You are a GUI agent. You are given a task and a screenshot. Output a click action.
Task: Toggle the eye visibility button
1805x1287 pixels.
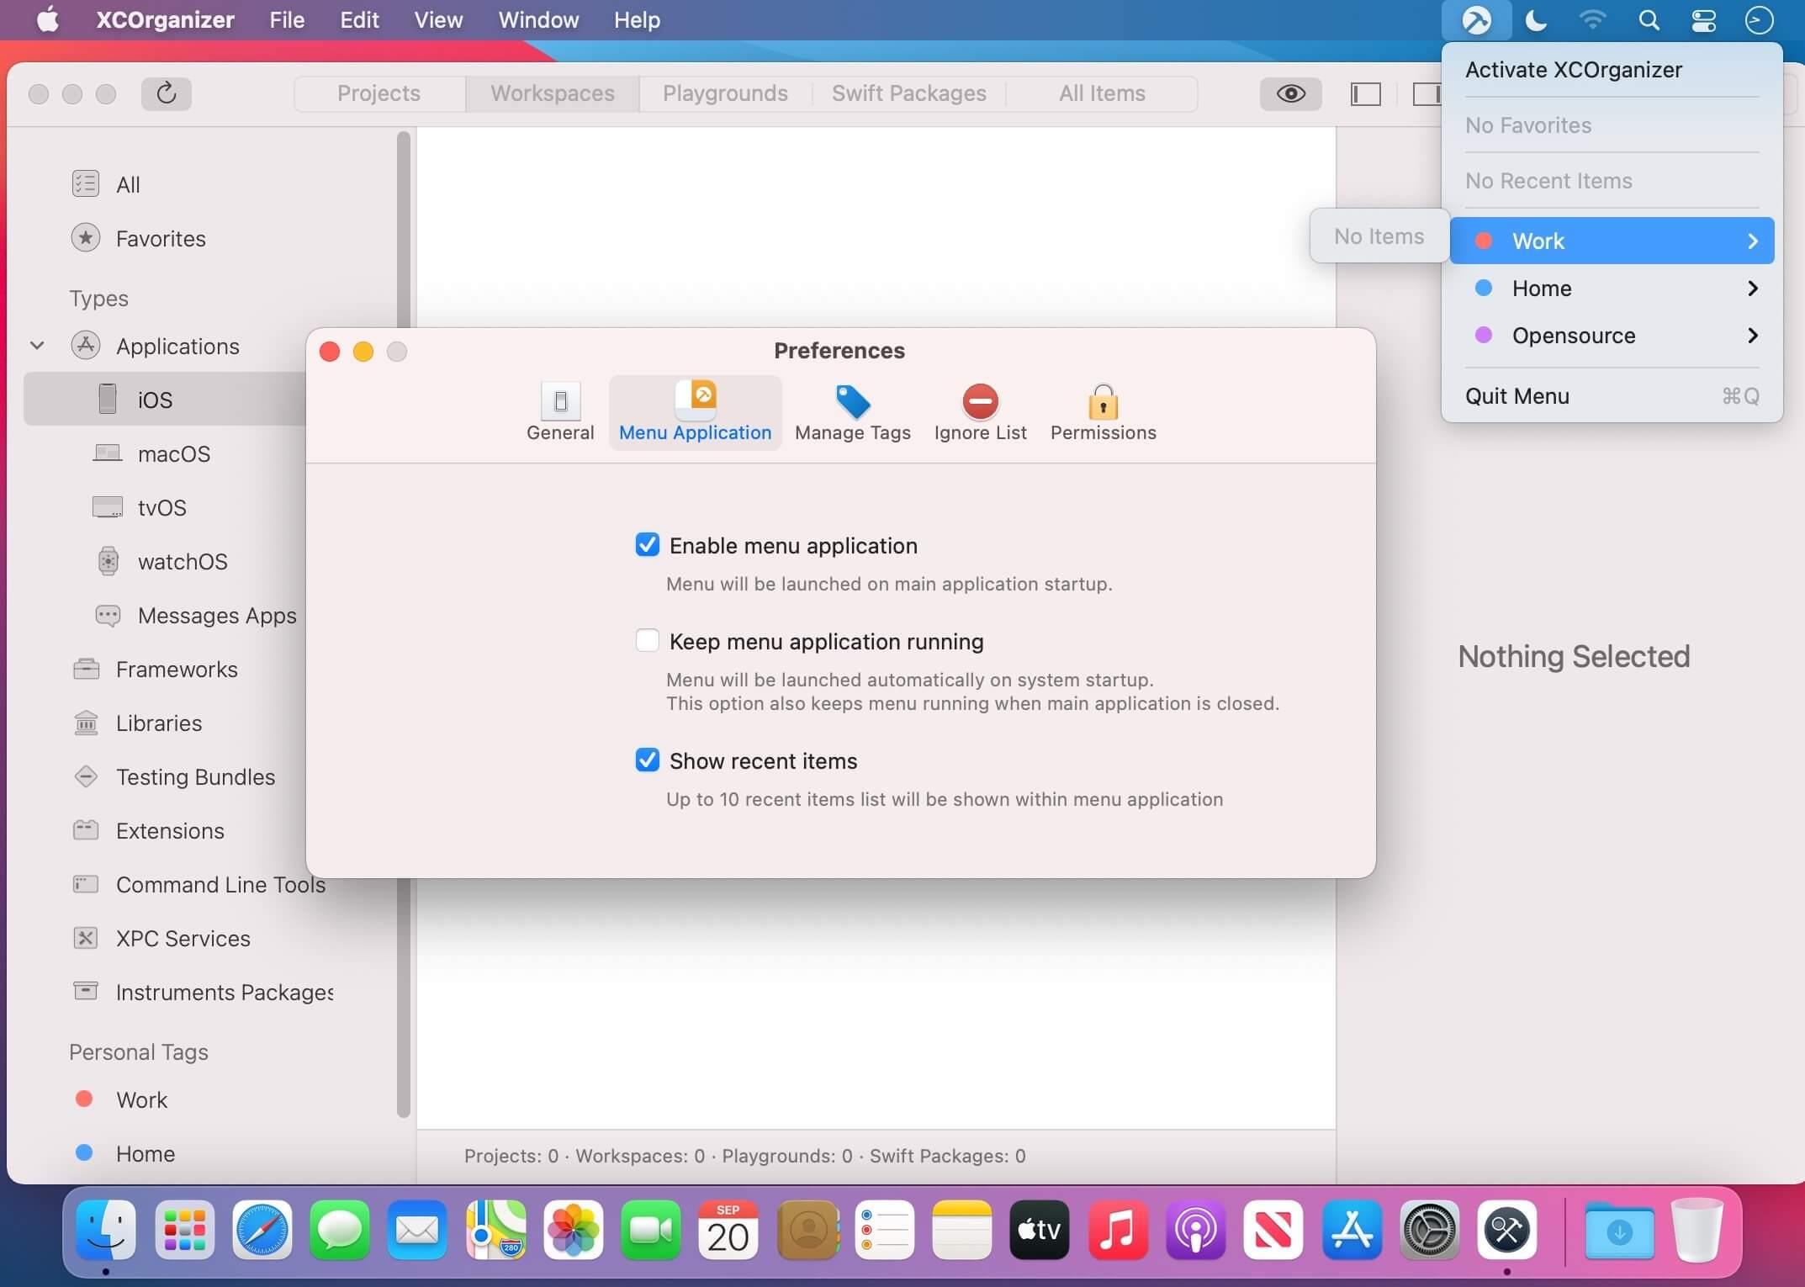click(1290, 93)
